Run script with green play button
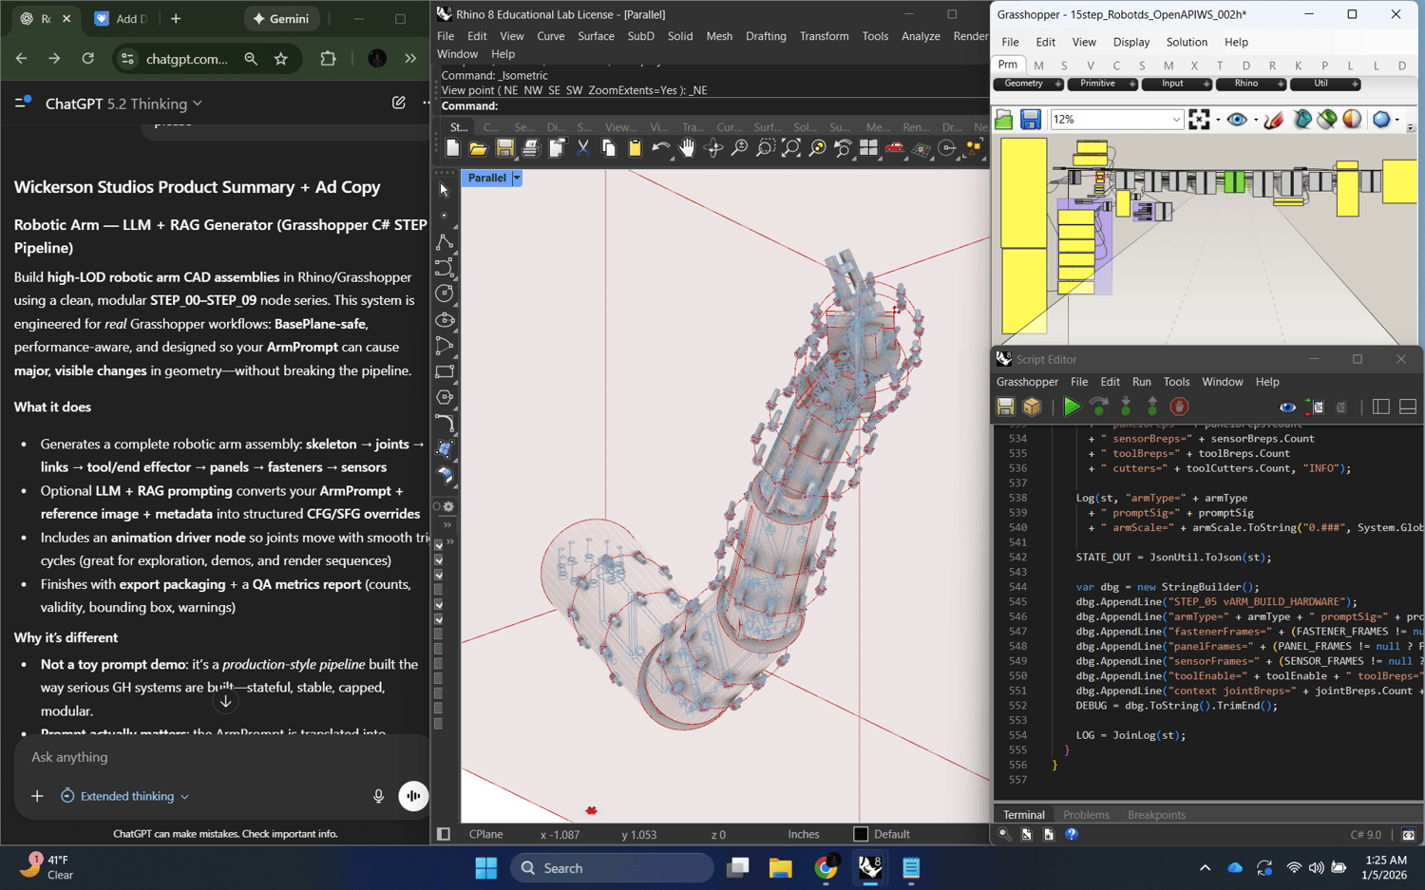 click(1072, 407)
